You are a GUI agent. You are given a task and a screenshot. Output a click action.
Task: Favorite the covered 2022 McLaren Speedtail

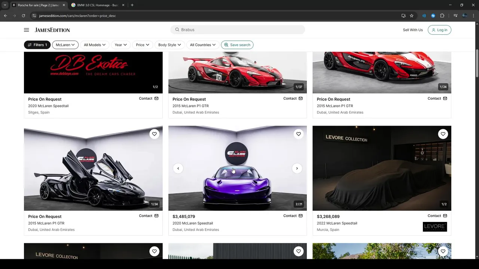click(x=443, y=134)
